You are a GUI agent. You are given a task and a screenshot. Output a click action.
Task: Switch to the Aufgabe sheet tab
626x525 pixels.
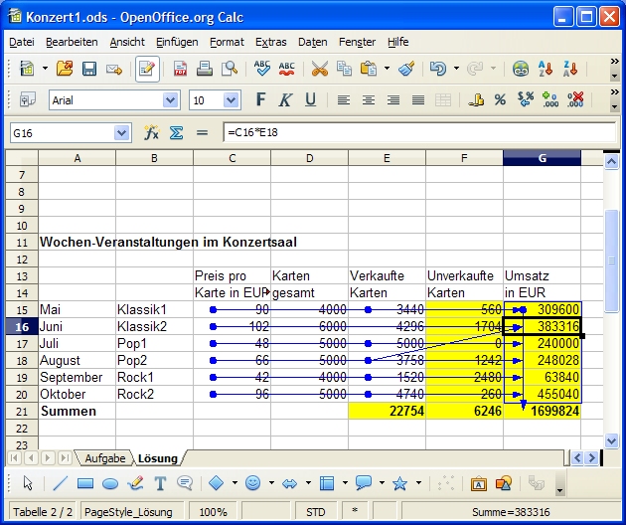tap(105, 457)
